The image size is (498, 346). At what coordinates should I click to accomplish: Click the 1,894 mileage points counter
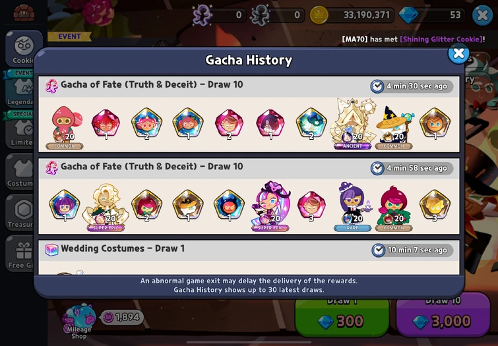[x=123, y=317]
